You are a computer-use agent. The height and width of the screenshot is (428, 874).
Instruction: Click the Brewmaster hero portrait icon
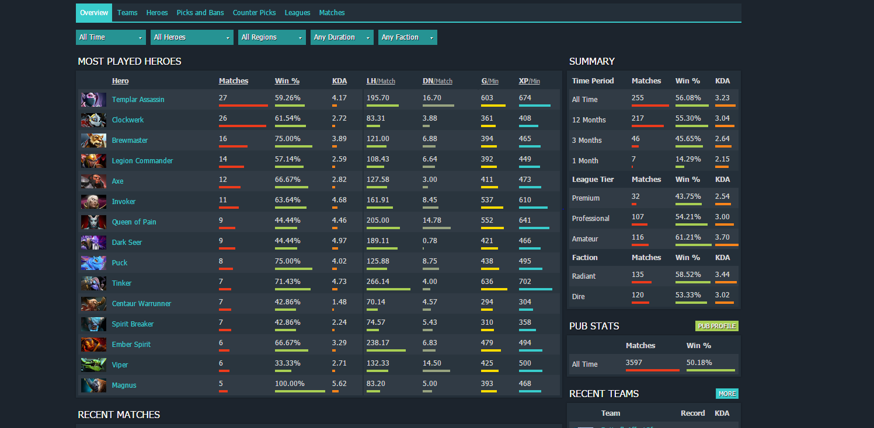(x=93, y=141)
